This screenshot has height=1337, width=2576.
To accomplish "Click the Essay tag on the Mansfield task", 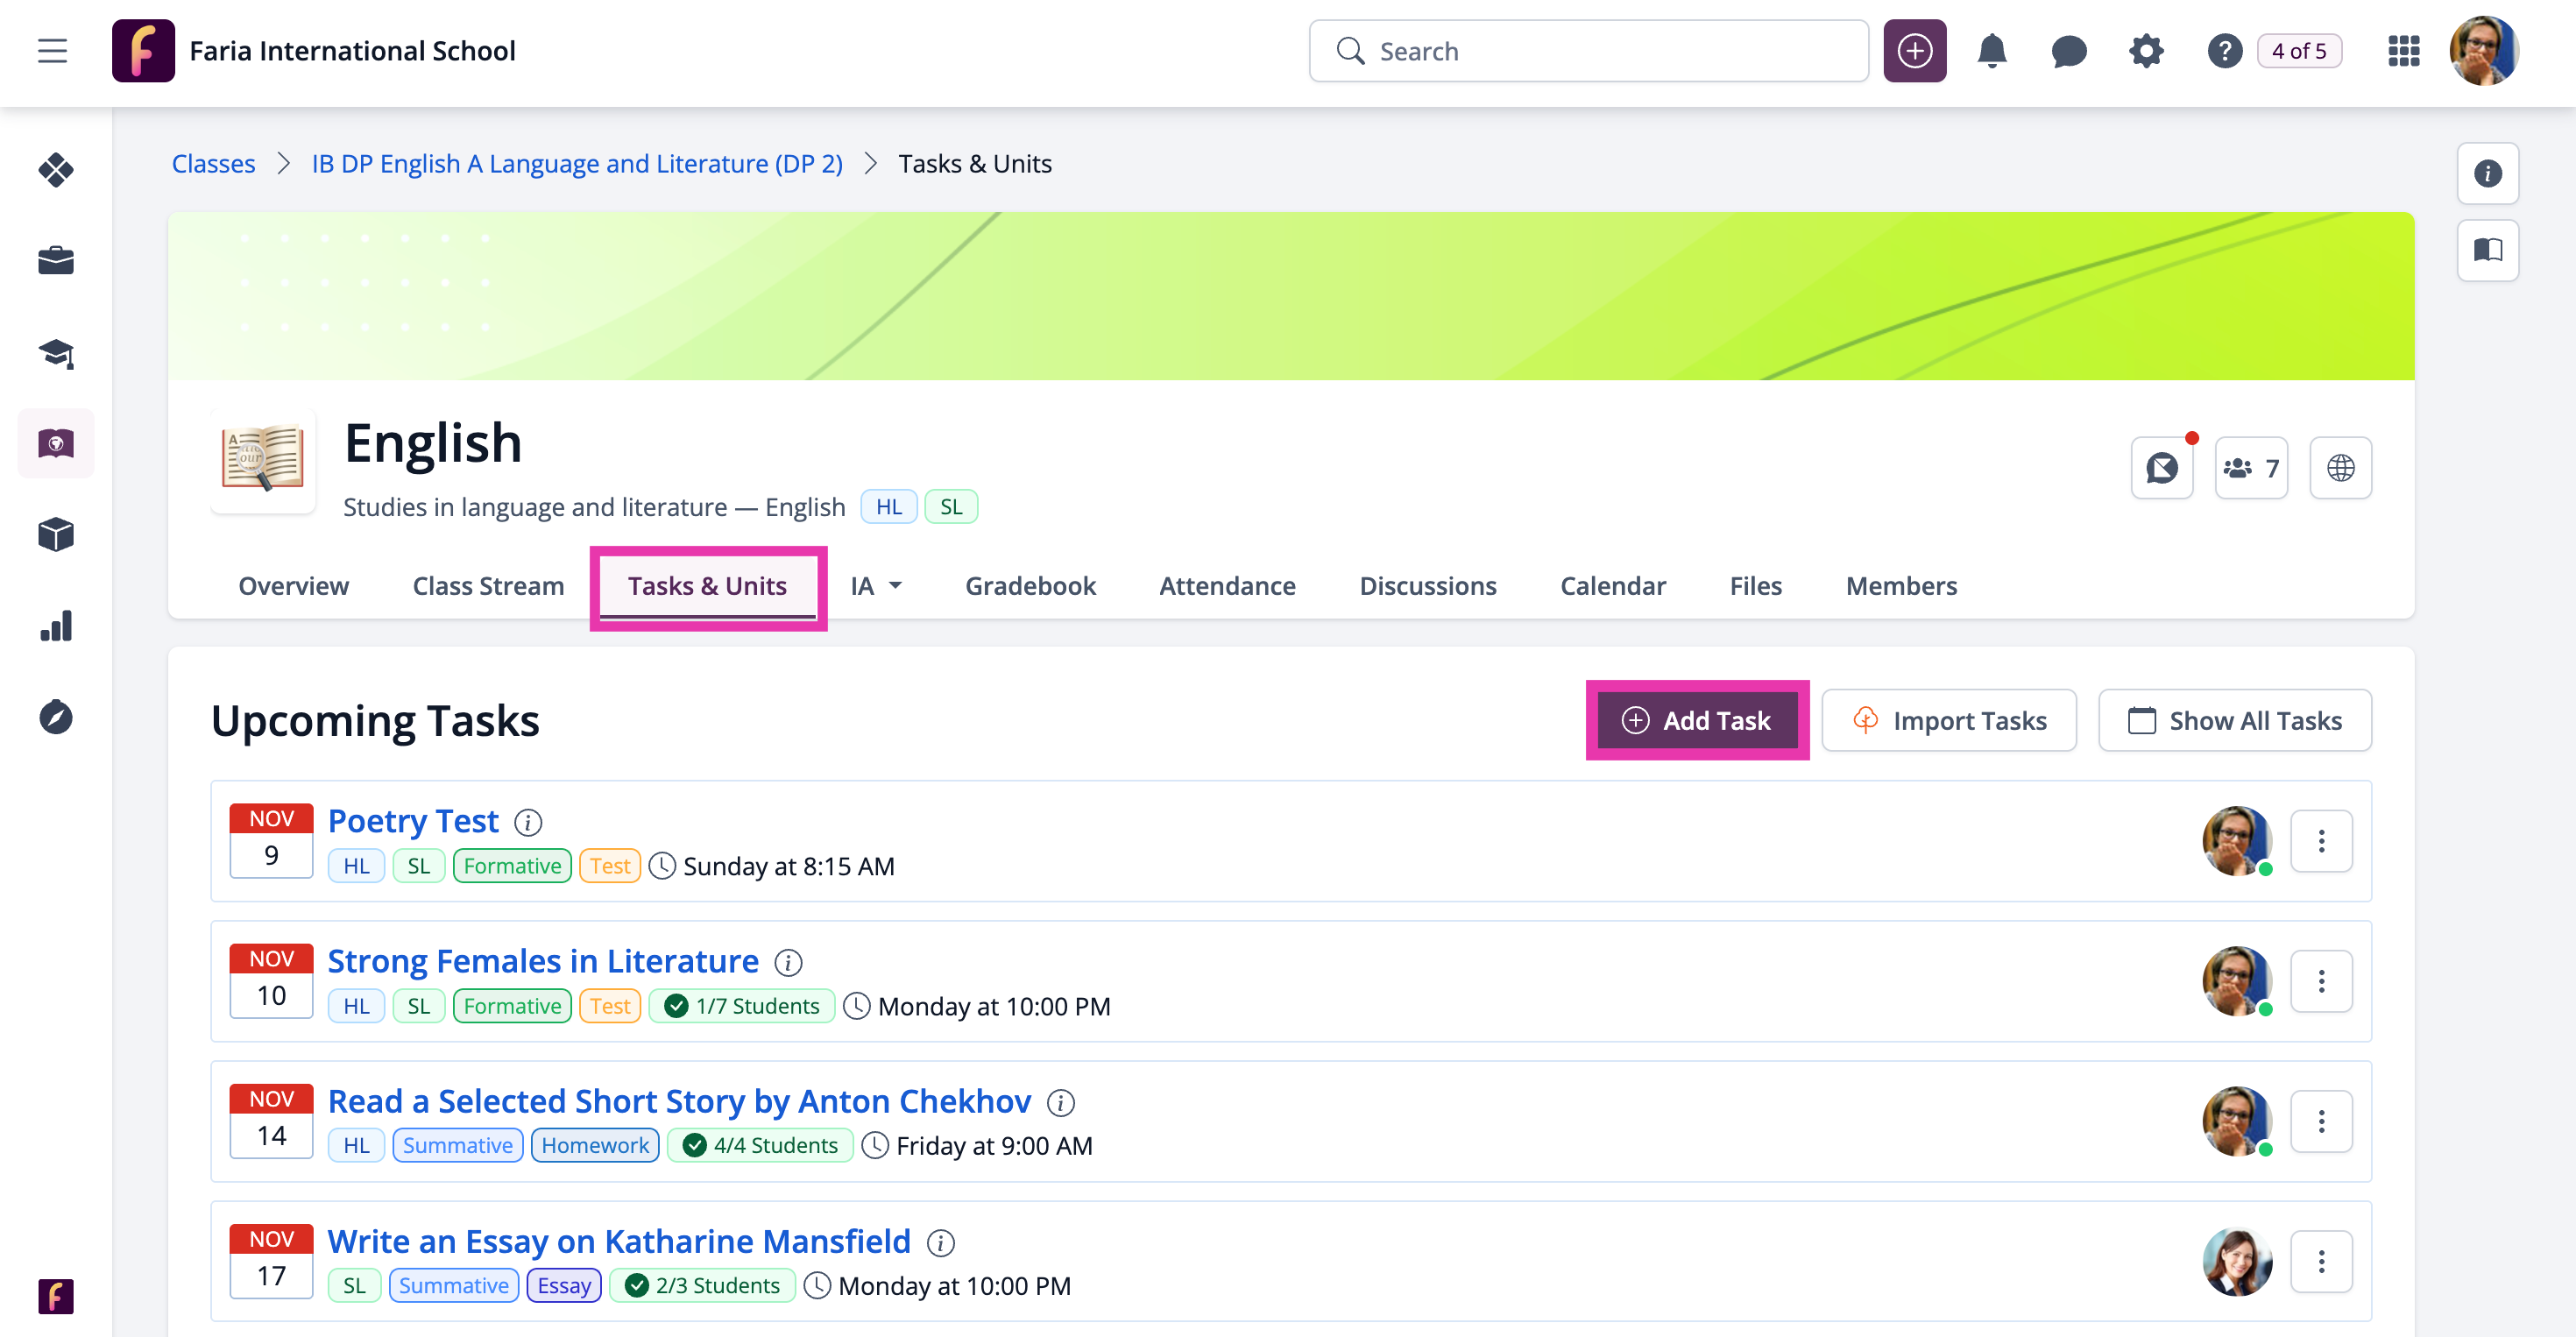I will click(x=564, y=1286).
